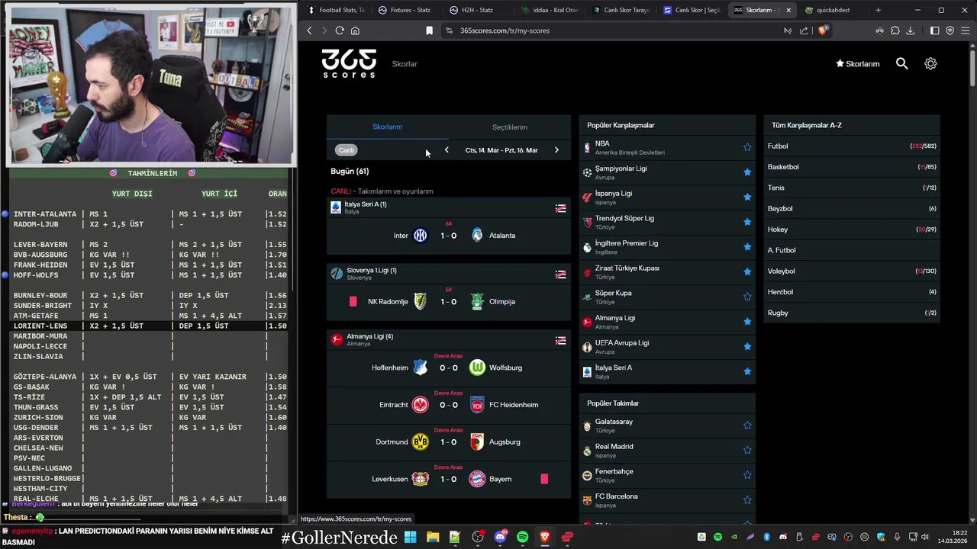The image size is (977, 549).
Task: Click the browser back button
Action: click(309, 30)
